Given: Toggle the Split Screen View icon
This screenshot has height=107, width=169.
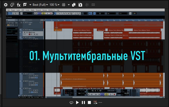Looking at the screenshot, I should coord(25,5).
